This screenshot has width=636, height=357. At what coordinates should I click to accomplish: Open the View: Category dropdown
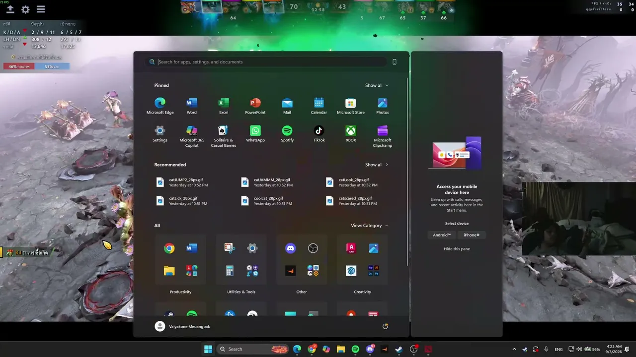pos(370,226)
